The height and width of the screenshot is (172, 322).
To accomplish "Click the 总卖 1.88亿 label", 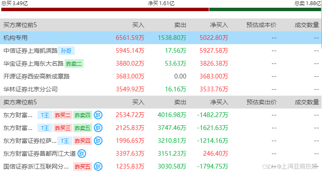I will pos(308,3).
